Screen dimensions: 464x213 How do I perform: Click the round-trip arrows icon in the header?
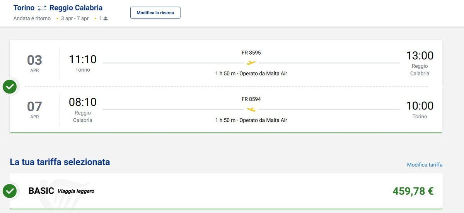[42, 8]
